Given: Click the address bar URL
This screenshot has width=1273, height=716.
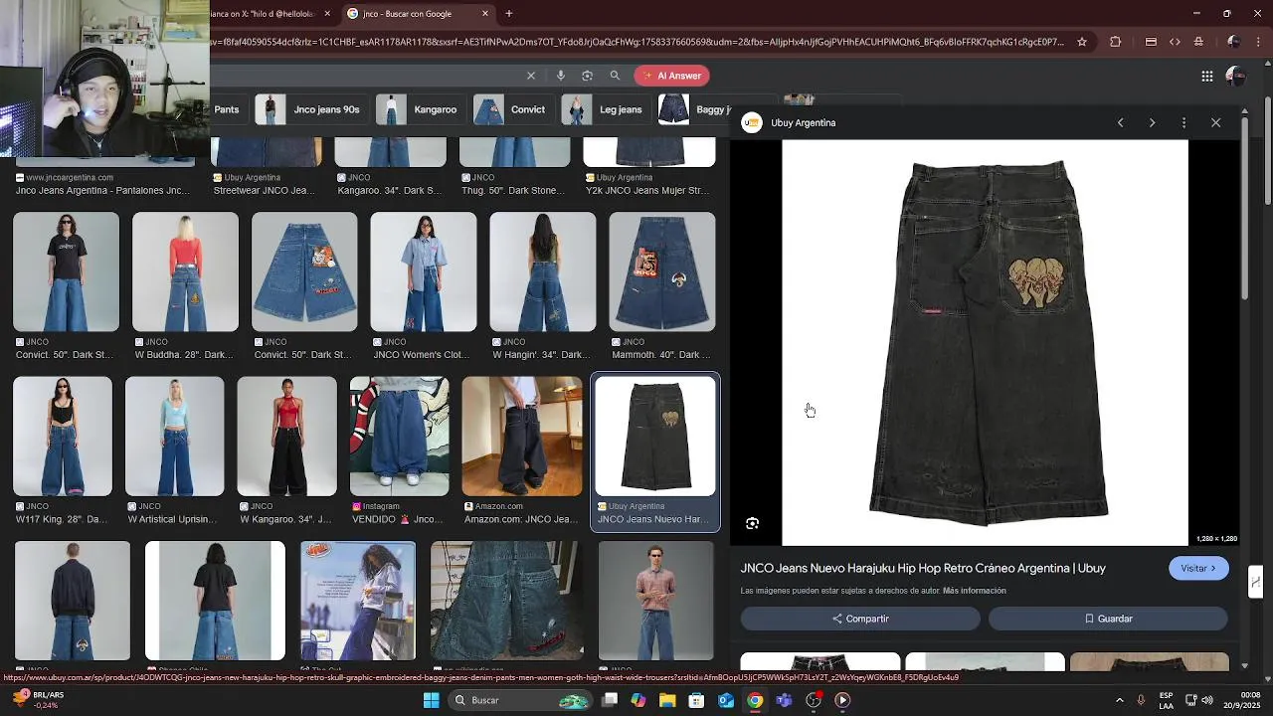Looking at the screenshot, I should click(x=636, y=42).
